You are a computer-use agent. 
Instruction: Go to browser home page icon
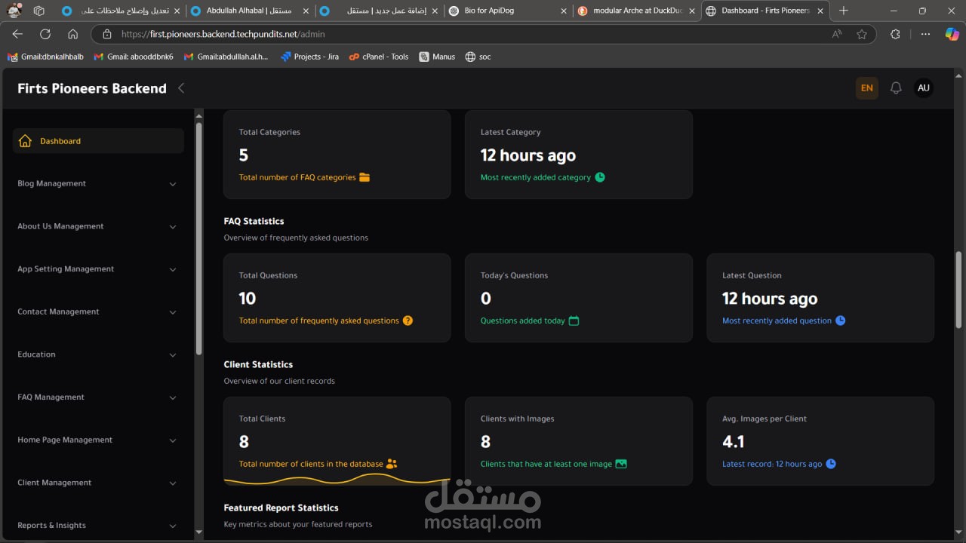click(72, 34)
